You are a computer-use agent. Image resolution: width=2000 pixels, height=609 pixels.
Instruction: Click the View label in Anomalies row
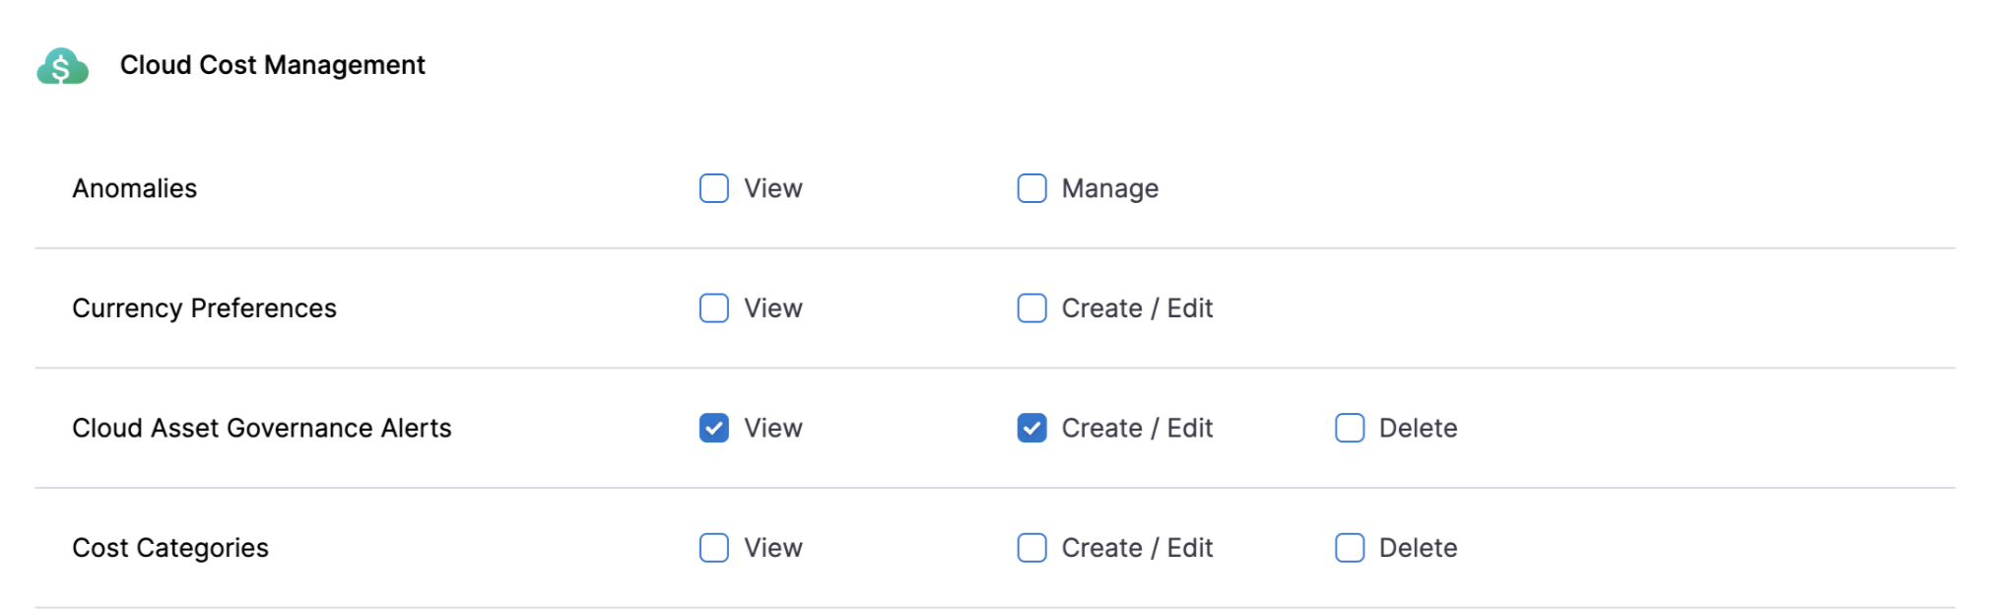[772, 188]
